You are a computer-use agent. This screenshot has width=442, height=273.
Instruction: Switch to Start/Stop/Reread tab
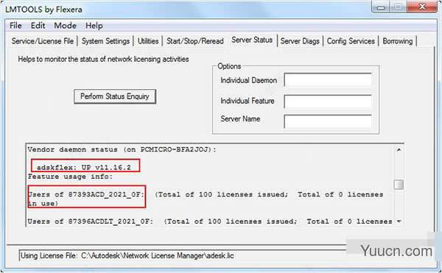coord(194,41)
